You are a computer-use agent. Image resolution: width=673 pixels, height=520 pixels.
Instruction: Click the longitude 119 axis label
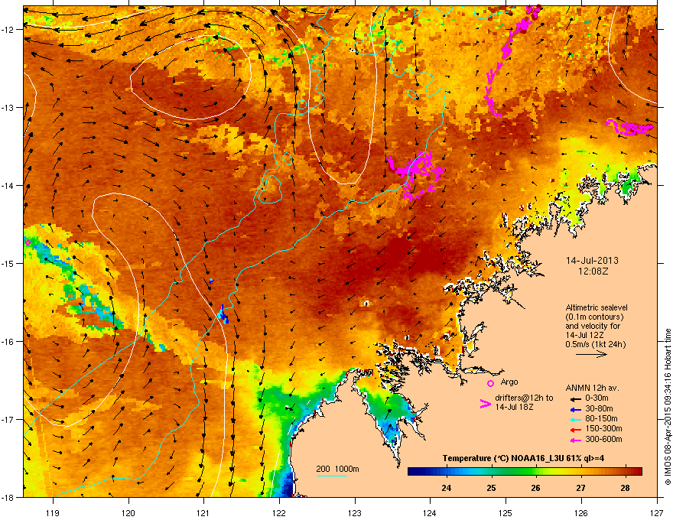[53, 512]
